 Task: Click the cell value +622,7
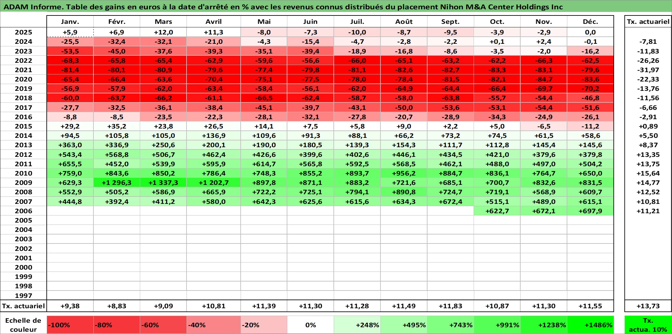coord(497,211)
